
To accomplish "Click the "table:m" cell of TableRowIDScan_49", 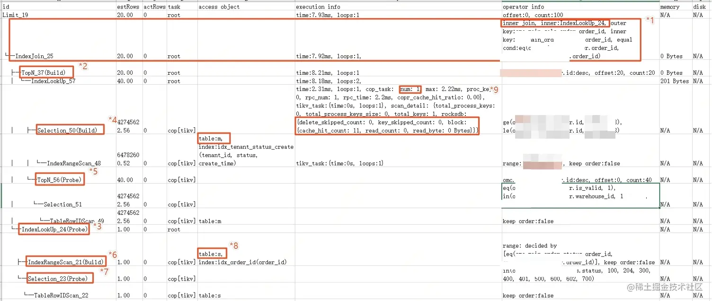I will coord(246,217).
